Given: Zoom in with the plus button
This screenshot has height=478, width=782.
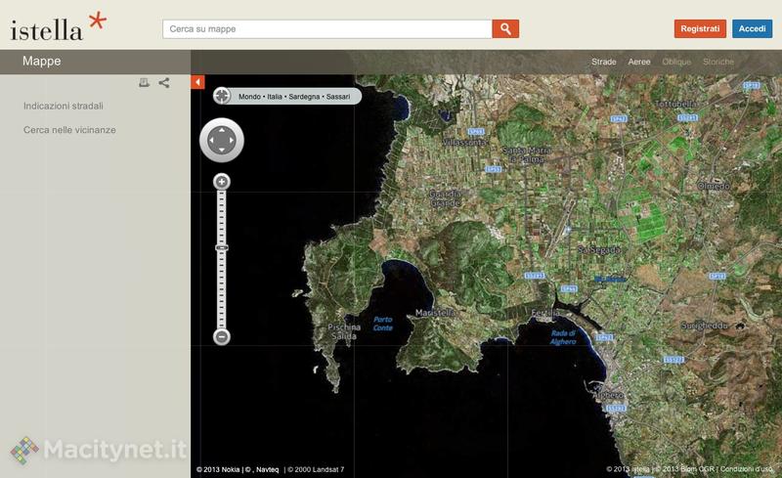Looking at the screenshot, I should (x=222, y=182).
